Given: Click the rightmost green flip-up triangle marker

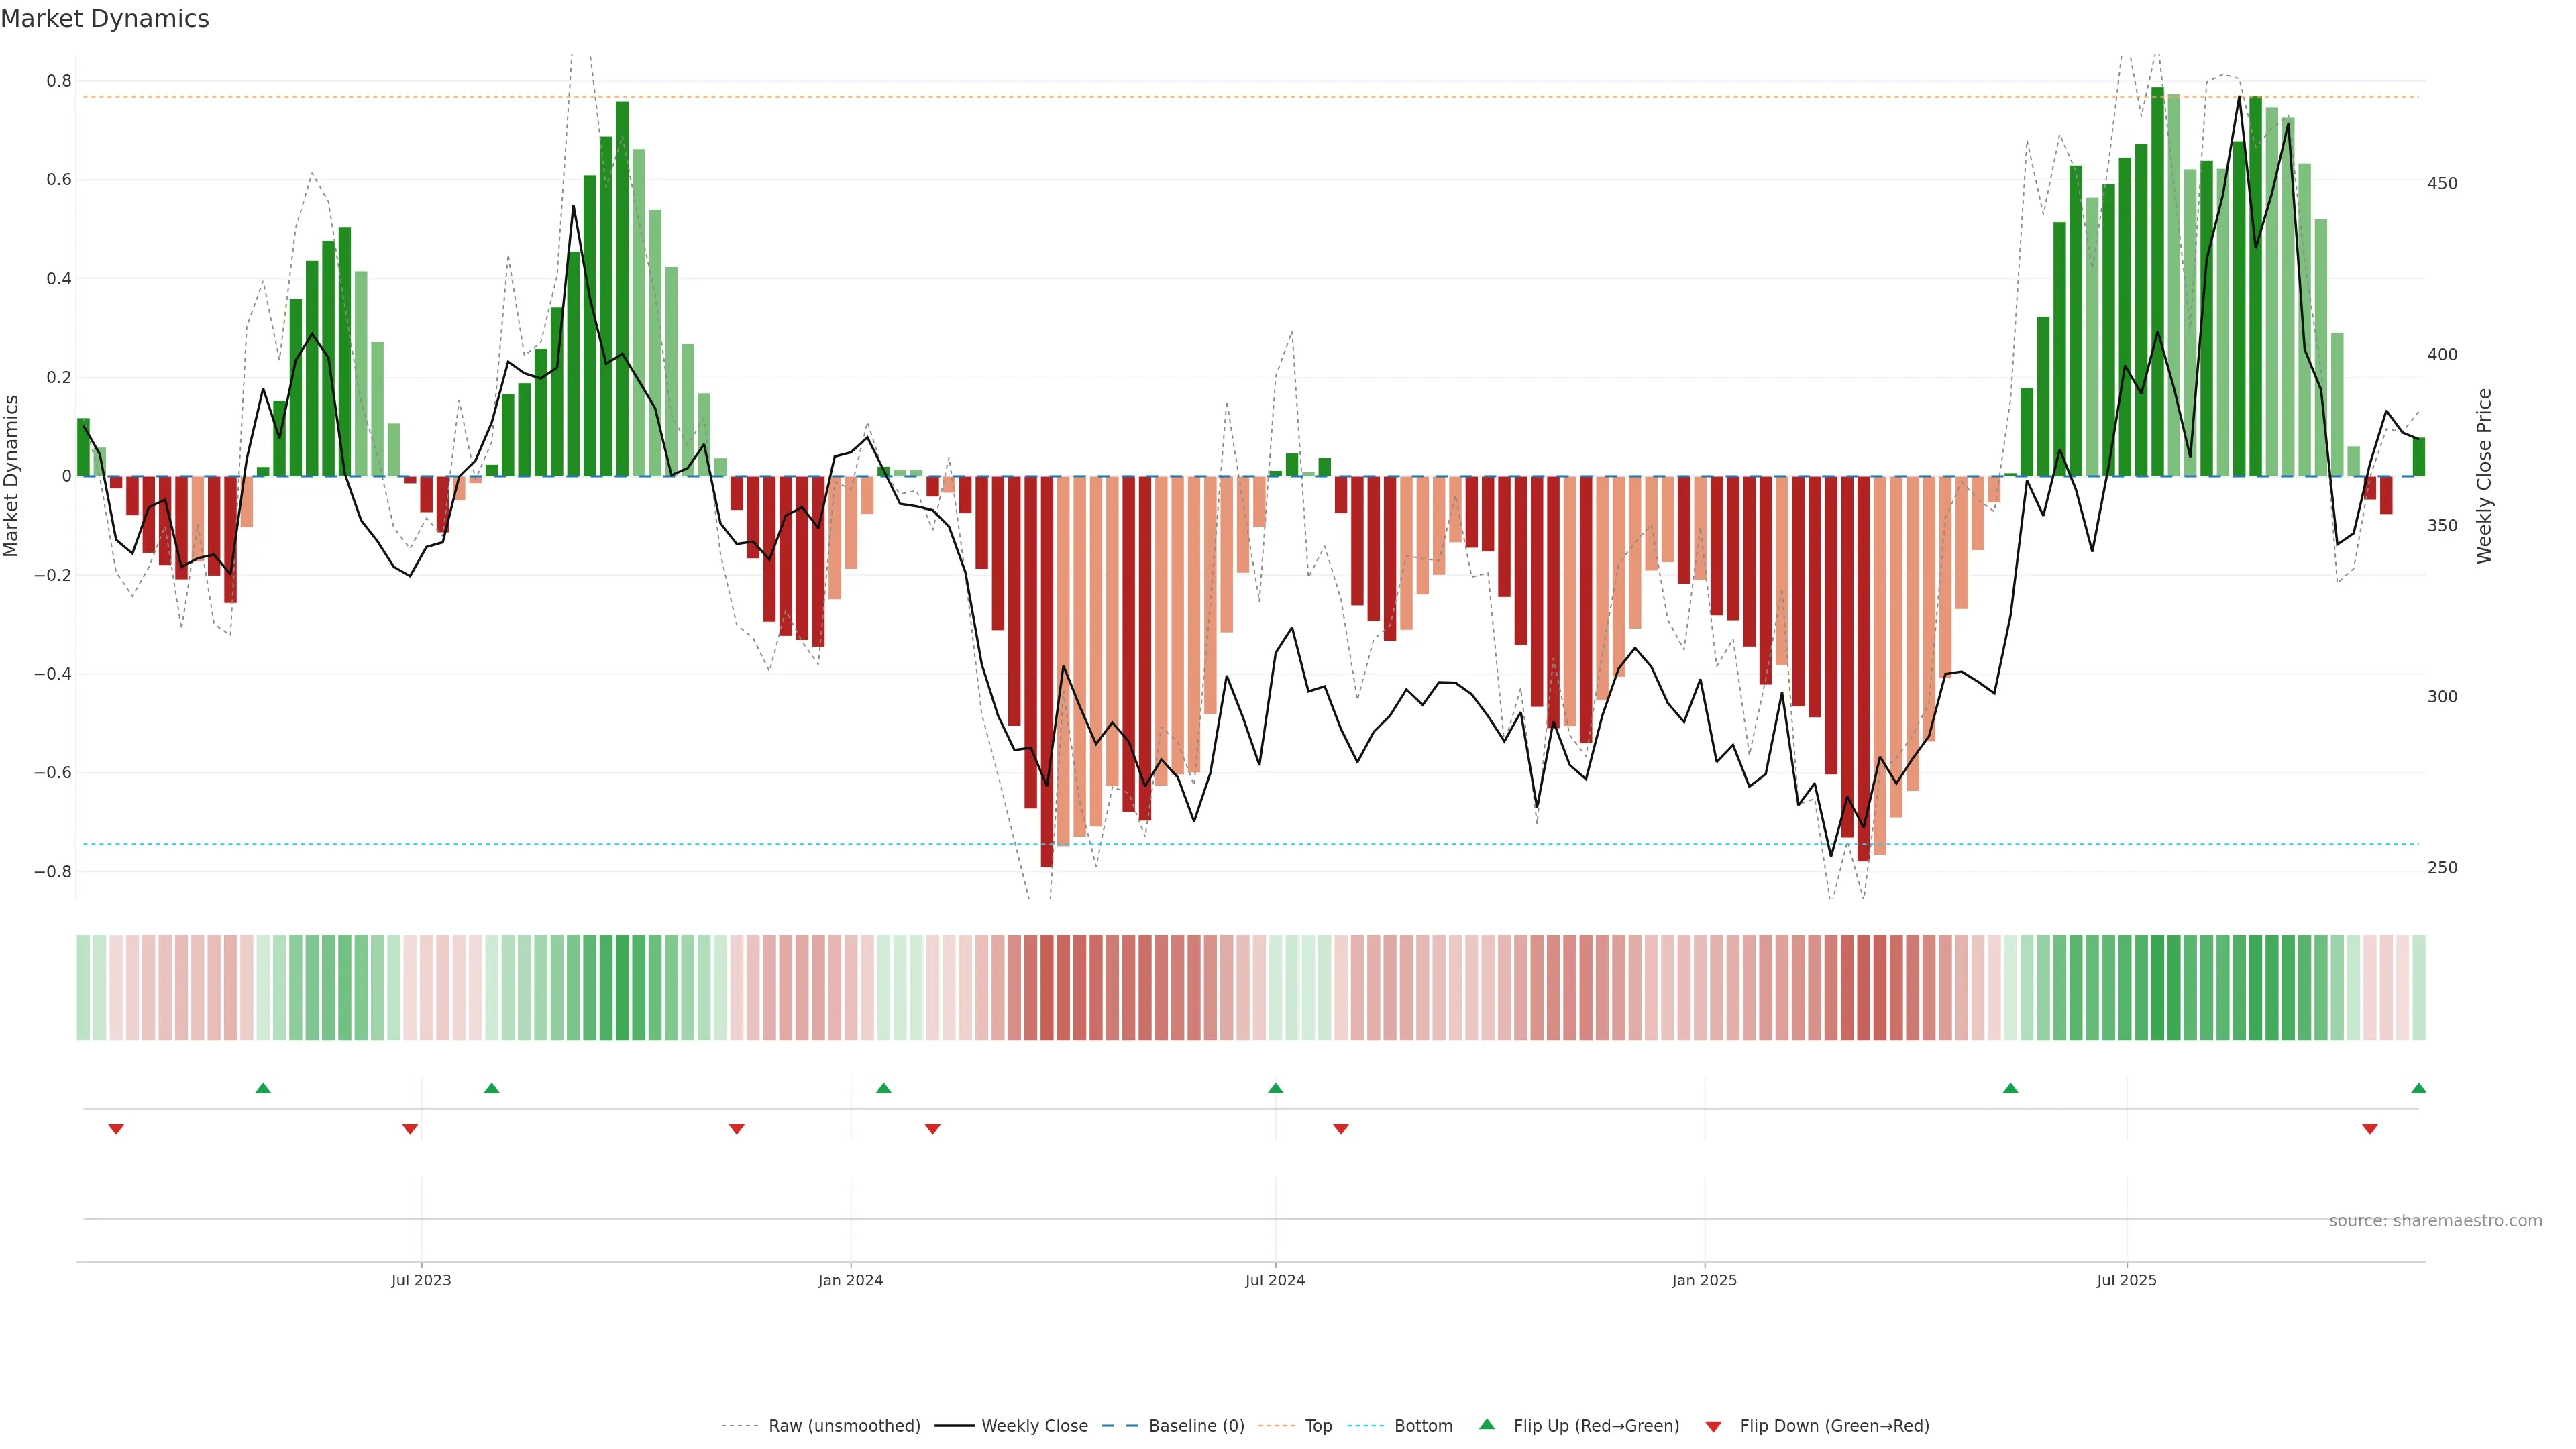Looking at the screenshot, I should (2418, 1088).
